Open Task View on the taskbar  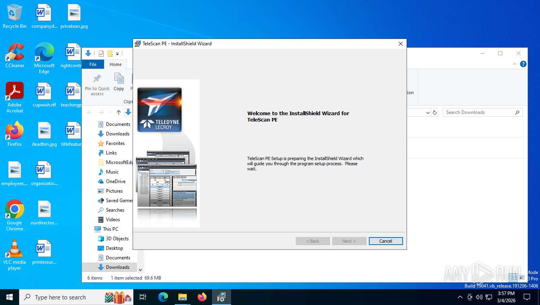click(143, 297)
